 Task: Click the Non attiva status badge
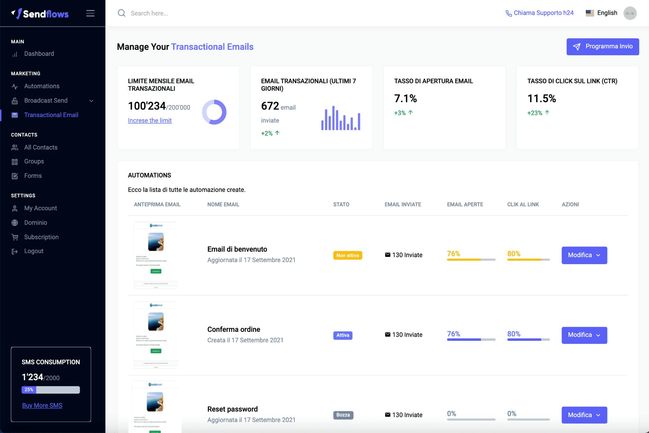pyautogui.click(x=348, y=256)
